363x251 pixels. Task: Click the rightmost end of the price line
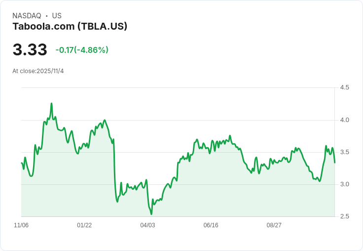pos(334,163)
